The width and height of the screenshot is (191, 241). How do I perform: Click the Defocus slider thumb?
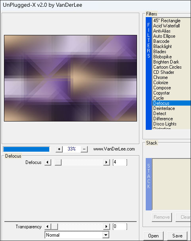tap(58, 162)
